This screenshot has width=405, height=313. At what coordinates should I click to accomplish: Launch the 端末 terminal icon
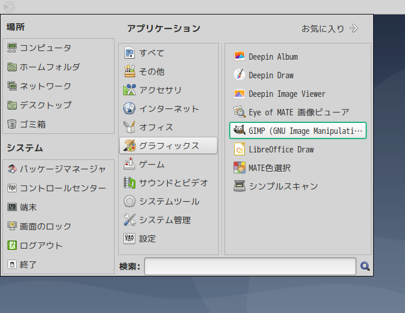pyautogui.click(x=12, y=207)
